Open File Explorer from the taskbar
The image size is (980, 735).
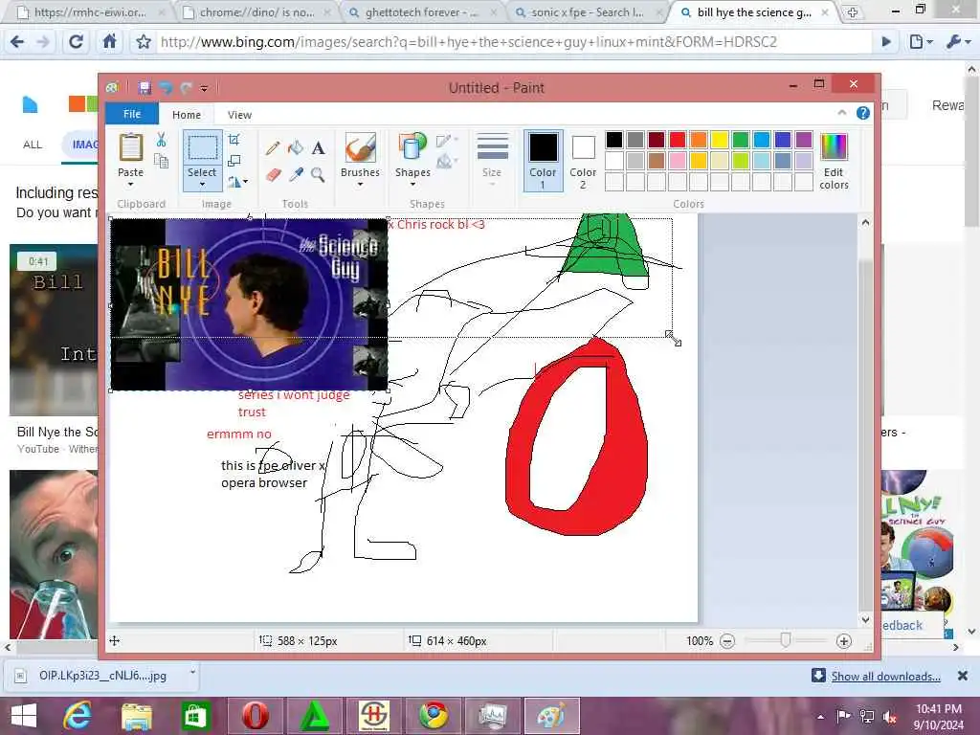tap(136, 716)
